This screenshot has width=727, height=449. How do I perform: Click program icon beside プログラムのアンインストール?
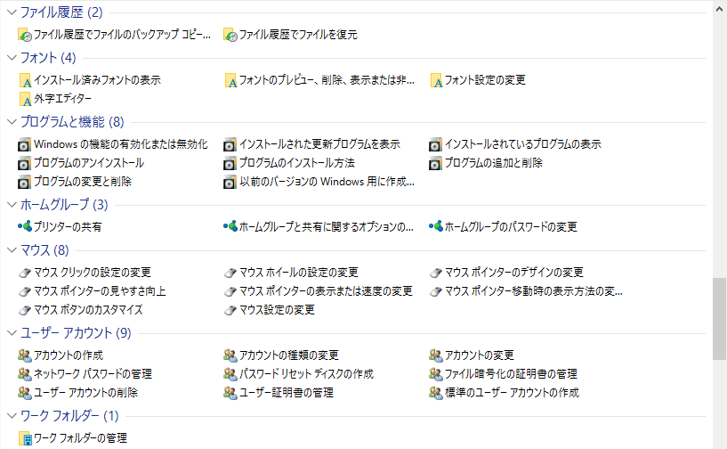click(x=24, y=163)
